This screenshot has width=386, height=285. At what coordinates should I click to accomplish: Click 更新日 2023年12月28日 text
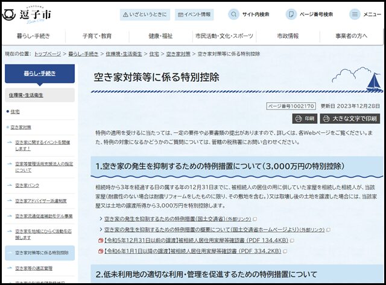point(350,106)
